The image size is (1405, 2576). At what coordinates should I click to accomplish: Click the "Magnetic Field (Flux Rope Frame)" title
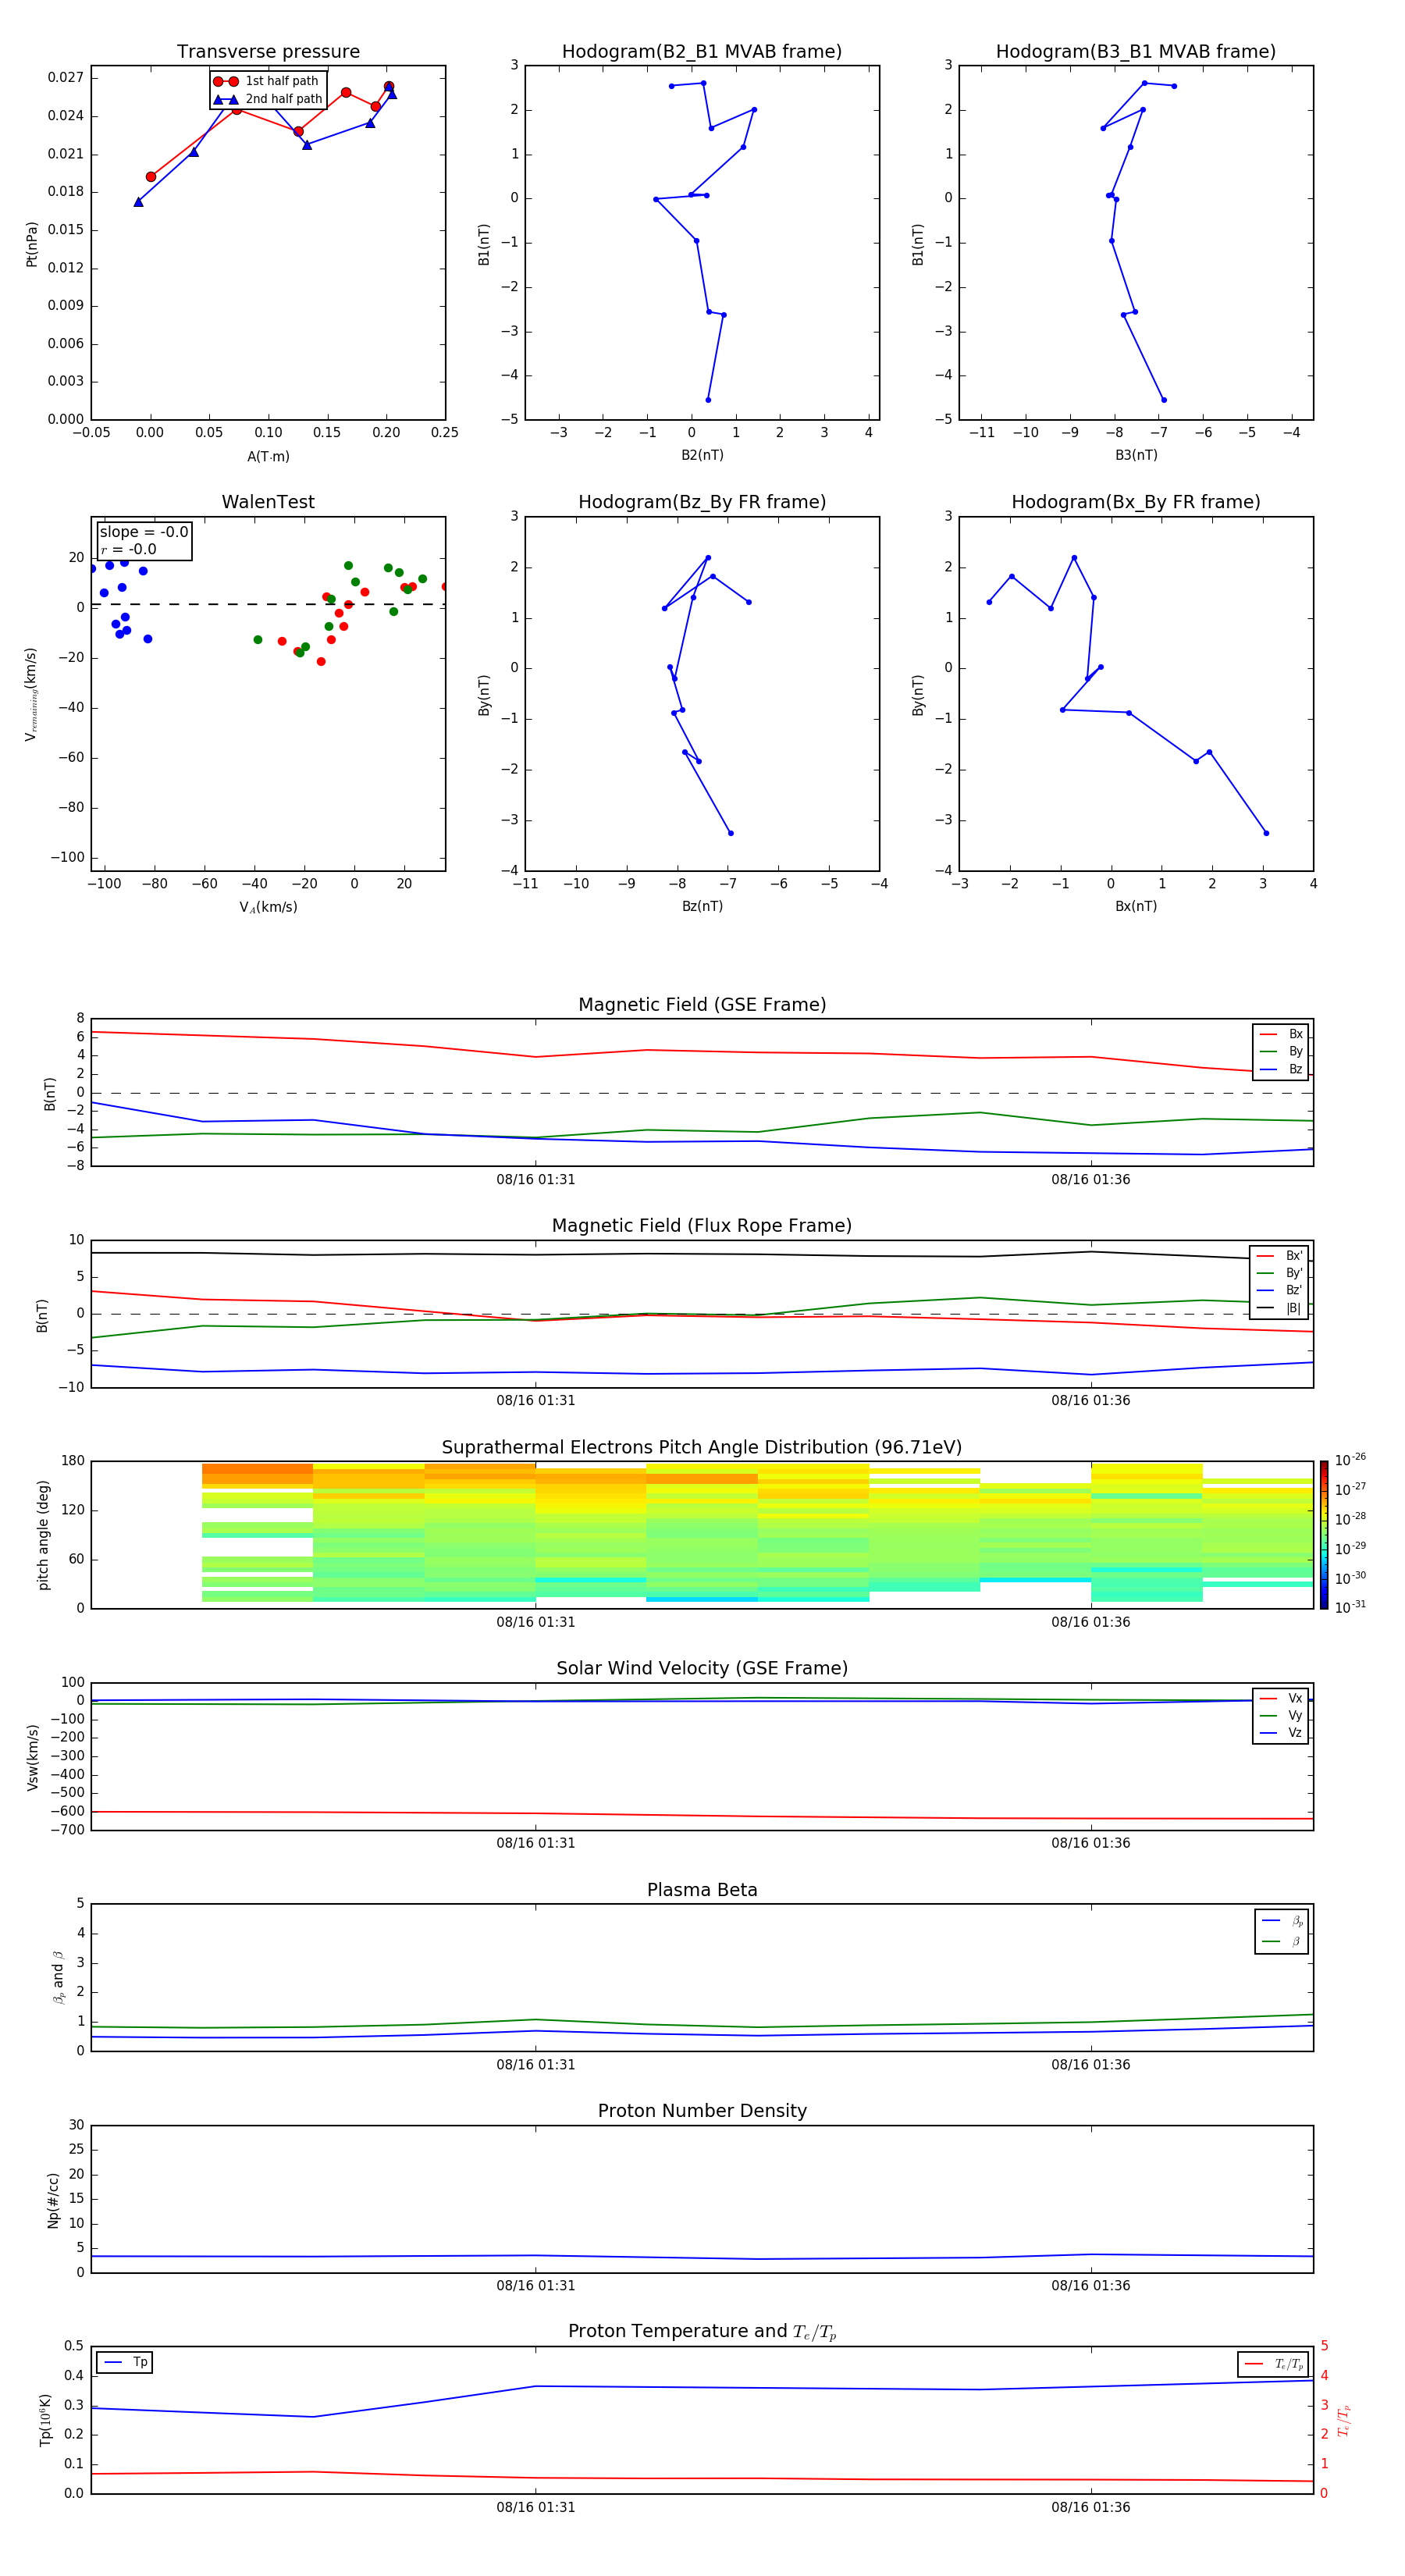tap(702, 1226)
